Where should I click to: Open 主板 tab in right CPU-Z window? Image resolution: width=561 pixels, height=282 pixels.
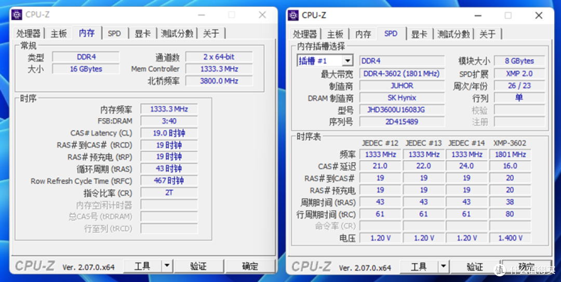click(x=335, y=34)
